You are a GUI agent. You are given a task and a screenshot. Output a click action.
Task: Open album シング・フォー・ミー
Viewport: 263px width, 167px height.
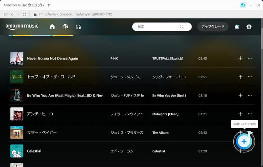(169, 77)
